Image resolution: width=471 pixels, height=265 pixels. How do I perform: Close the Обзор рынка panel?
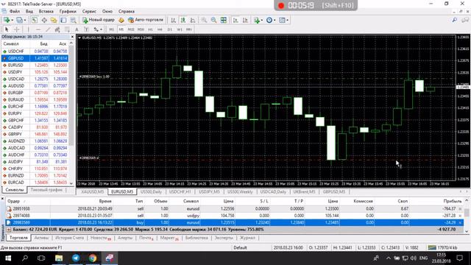tap(72, 37)
